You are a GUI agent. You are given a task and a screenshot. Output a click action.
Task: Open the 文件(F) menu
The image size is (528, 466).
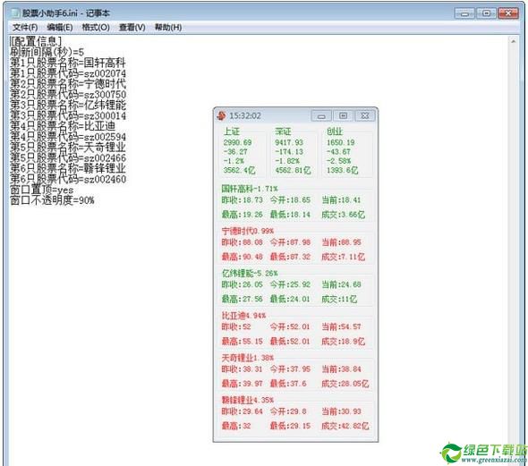click(25, 27)
